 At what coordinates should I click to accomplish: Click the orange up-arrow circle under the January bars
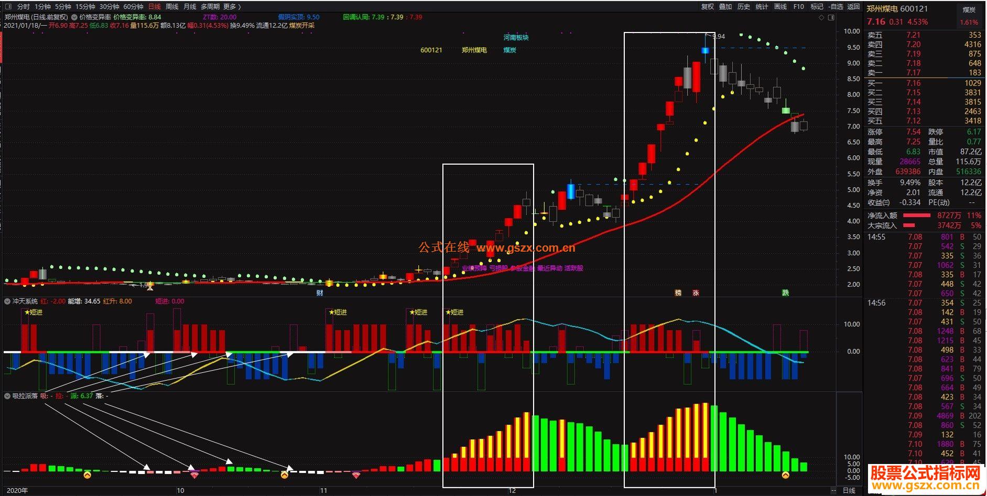click(785, 475)
